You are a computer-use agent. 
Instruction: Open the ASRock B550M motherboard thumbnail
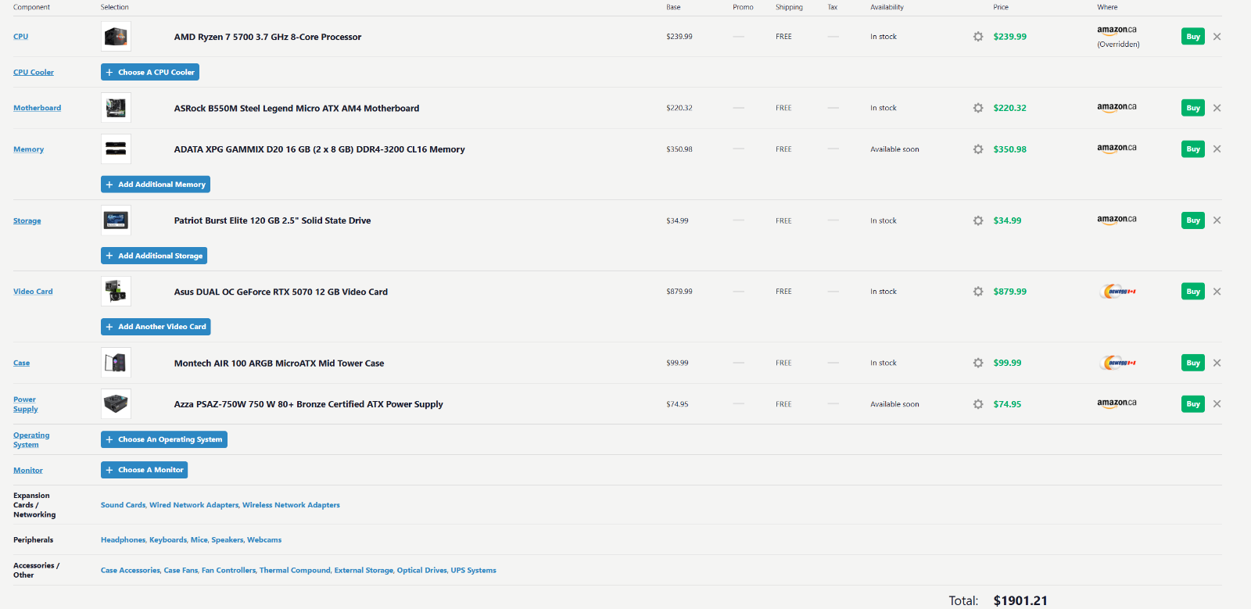pyautogui.click(x=116, y=108)
